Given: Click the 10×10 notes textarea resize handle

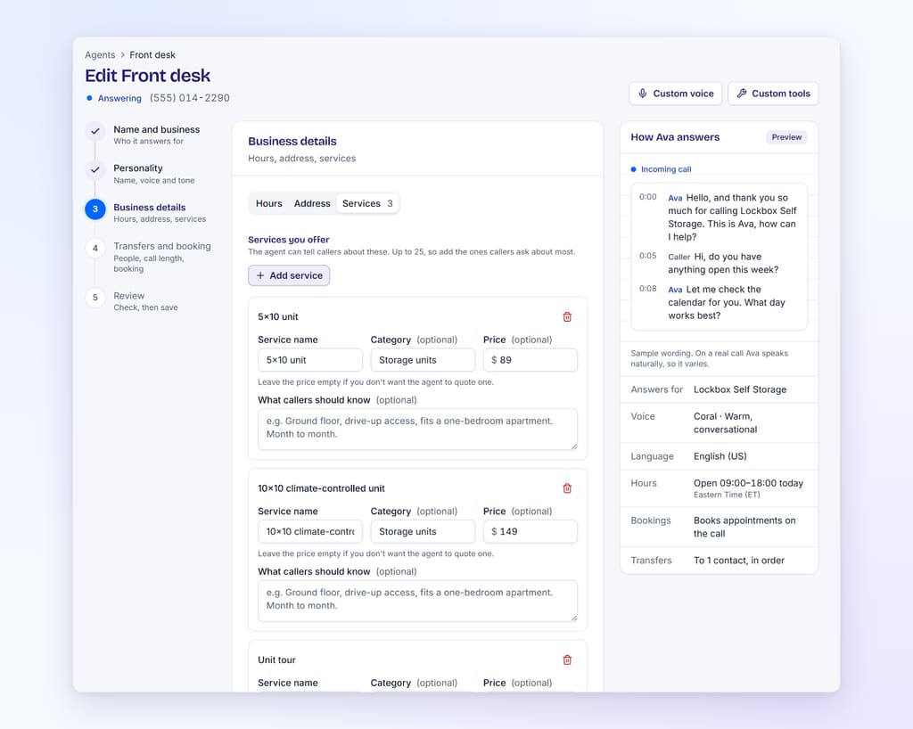Looking at the screenshot, I should tap(573, 618).
